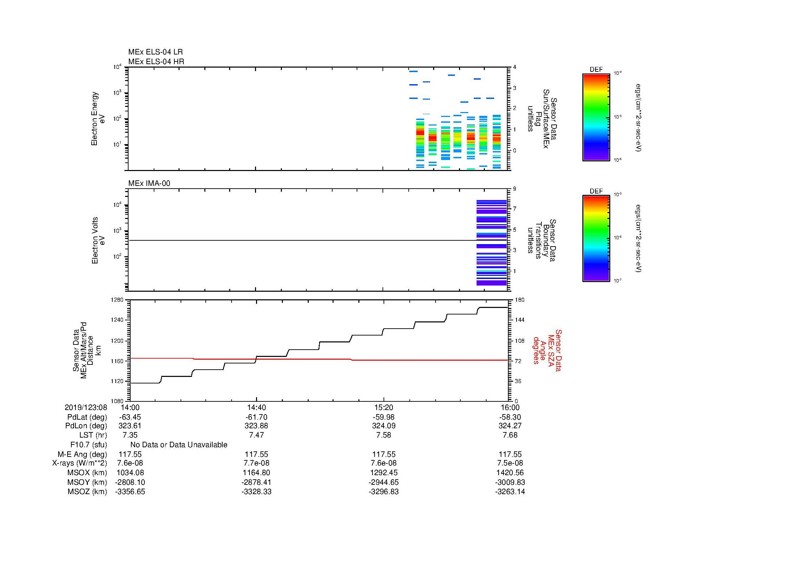Click the red SZA angle curve
This screenshot has height=570, width=806.
point(319,359)
